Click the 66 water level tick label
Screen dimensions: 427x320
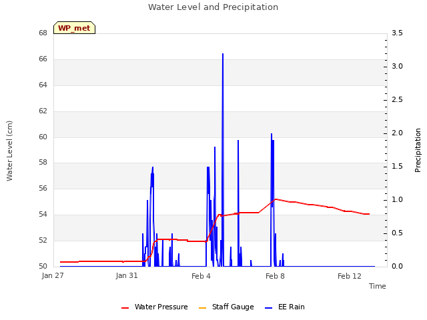tap(43, 59)
